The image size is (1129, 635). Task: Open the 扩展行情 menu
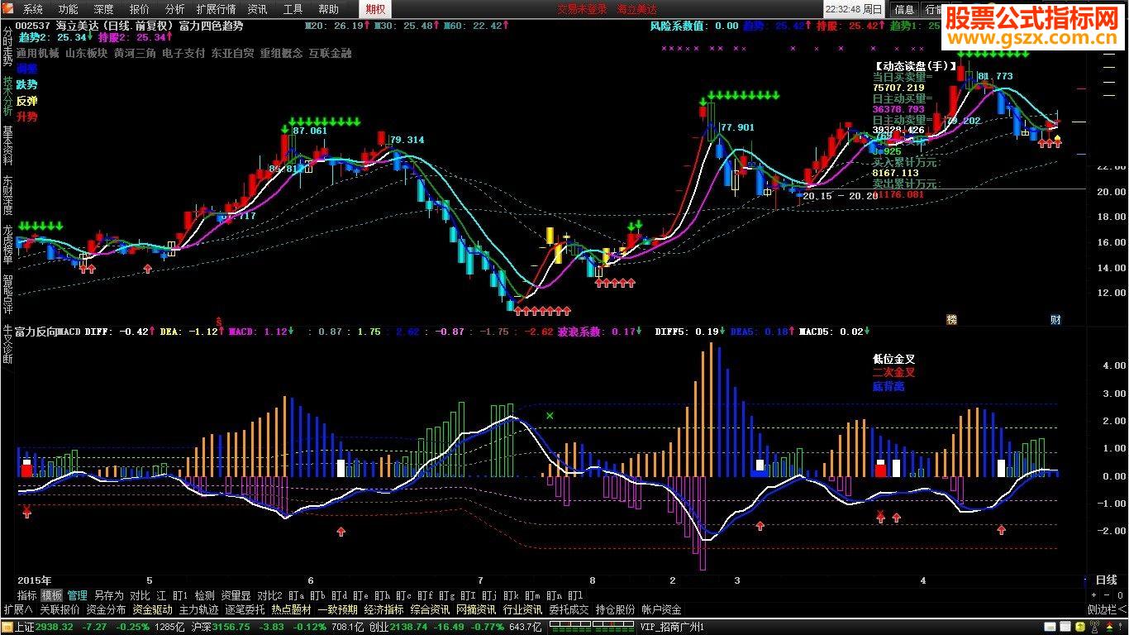coord(216,9)
